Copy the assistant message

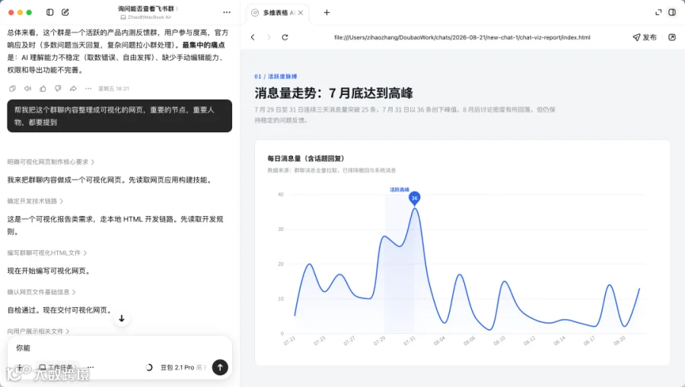point(12,88)
